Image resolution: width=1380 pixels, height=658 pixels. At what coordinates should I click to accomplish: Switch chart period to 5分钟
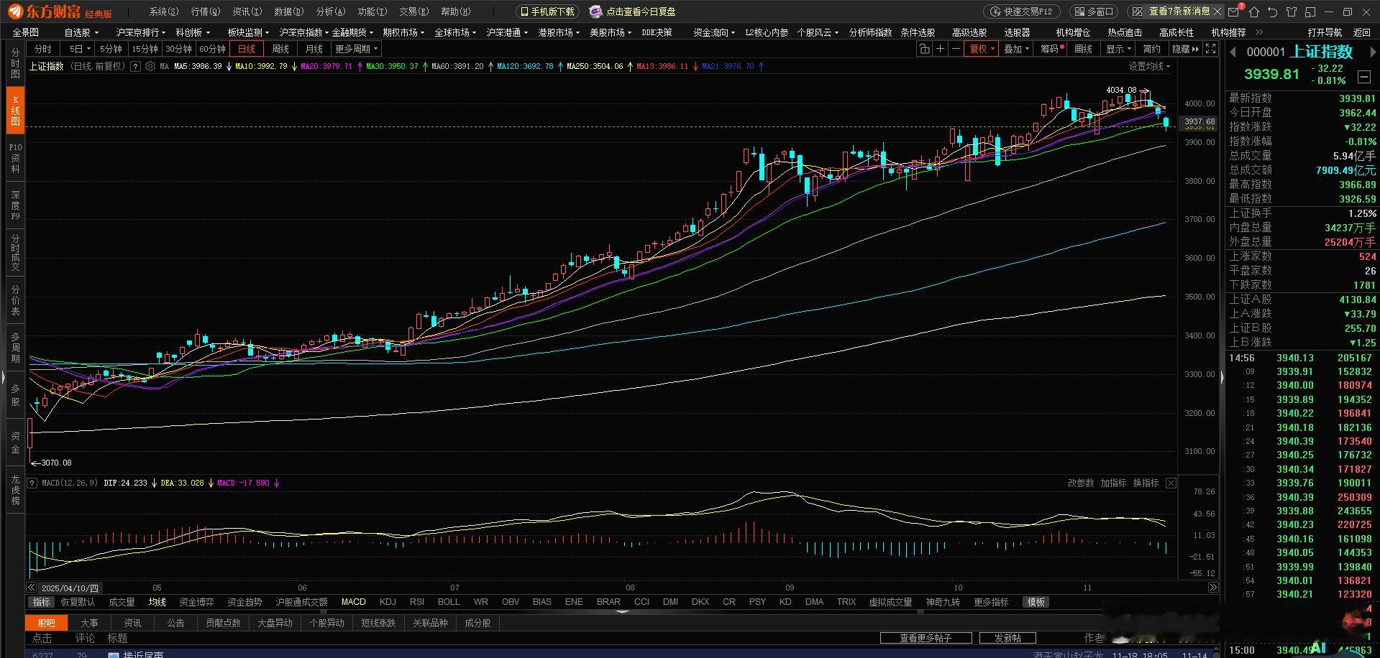(111, 49)
